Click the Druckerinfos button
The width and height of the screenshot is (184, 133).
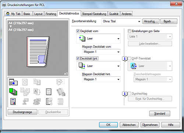click(x=53, y=112)
